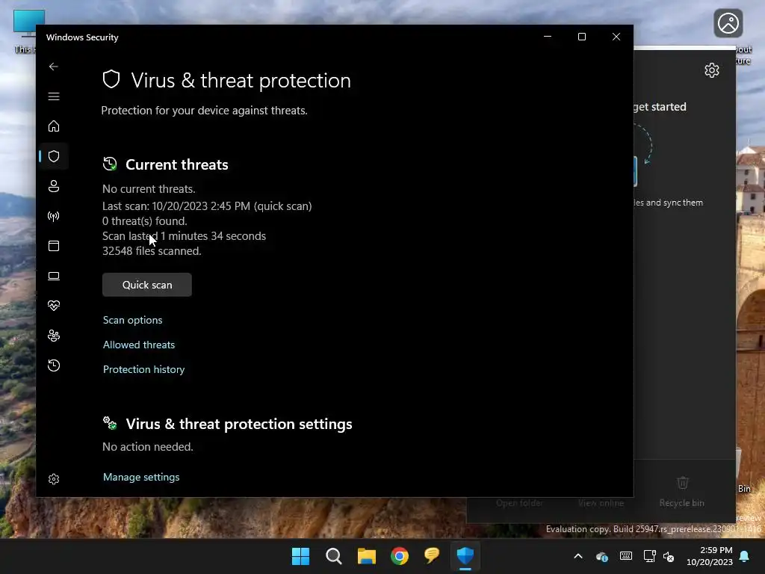Open Windows Security settings gear in sidebar
Image resolution: width=765 pixels, height=574 pixels.
(x=54, y=479)
